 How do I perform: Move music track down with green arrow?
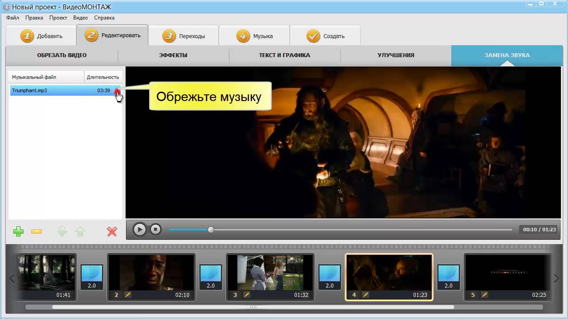tap(62, 231)
